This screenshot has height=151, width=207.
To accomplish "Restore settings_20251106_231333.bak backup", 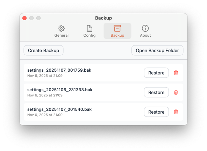I will click(156, 92).
